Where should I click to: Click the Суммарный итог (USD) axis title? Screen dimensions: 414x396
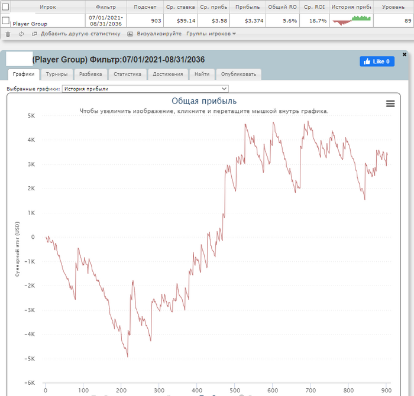coord(17,249)
